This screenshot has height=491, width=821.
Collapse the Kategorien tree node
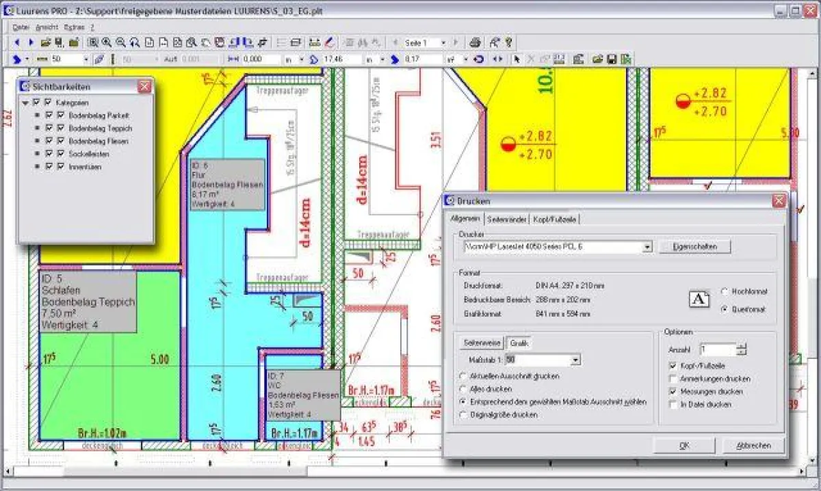[x=25, y=103]
